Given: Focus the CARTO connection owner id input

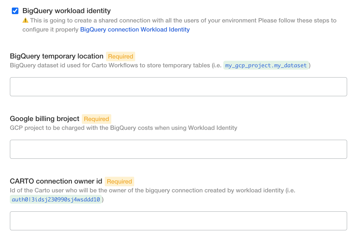Looking at the screenshot, I should point(178,221).
